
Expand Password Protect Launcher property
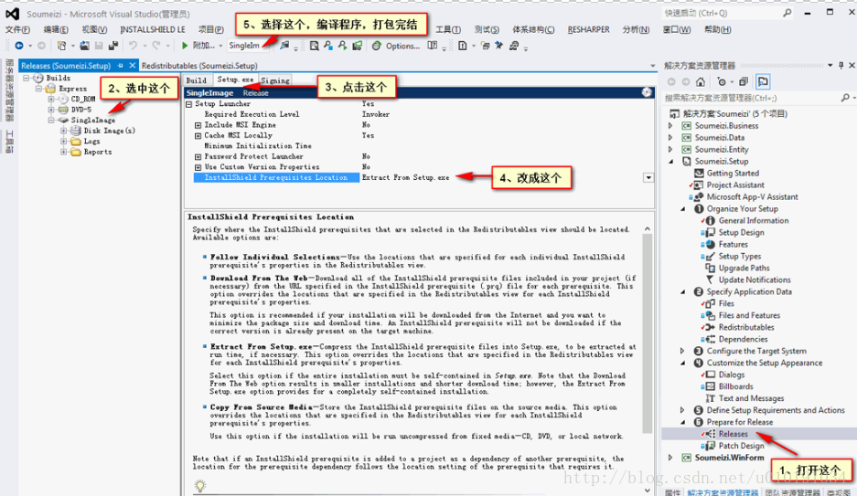(x=198, y=156)
